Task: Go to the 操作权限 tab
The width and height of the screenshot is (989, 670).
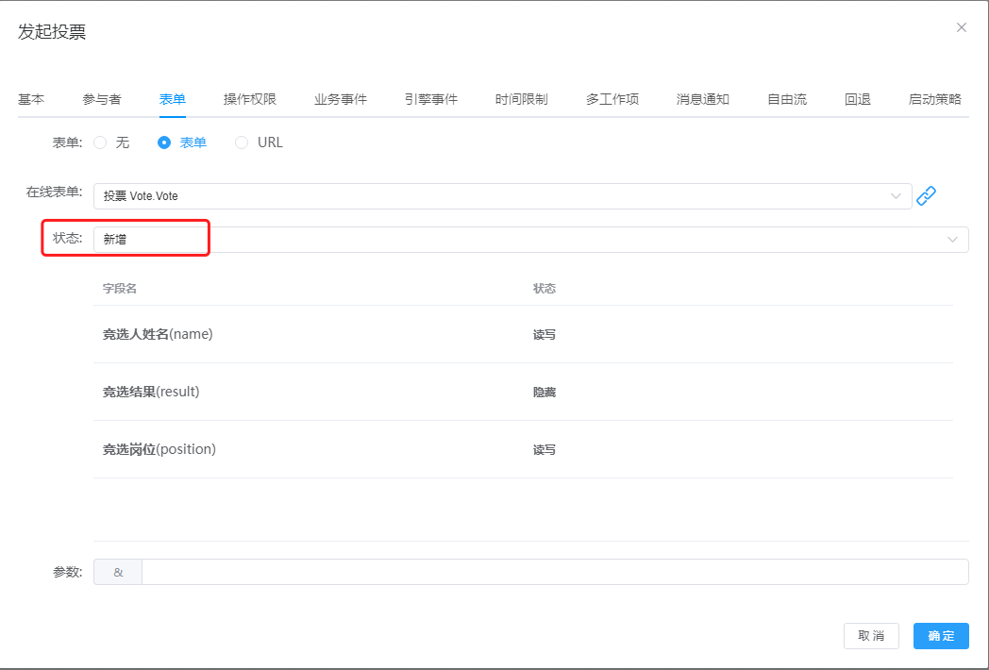Action: click(x=250, y=99)
